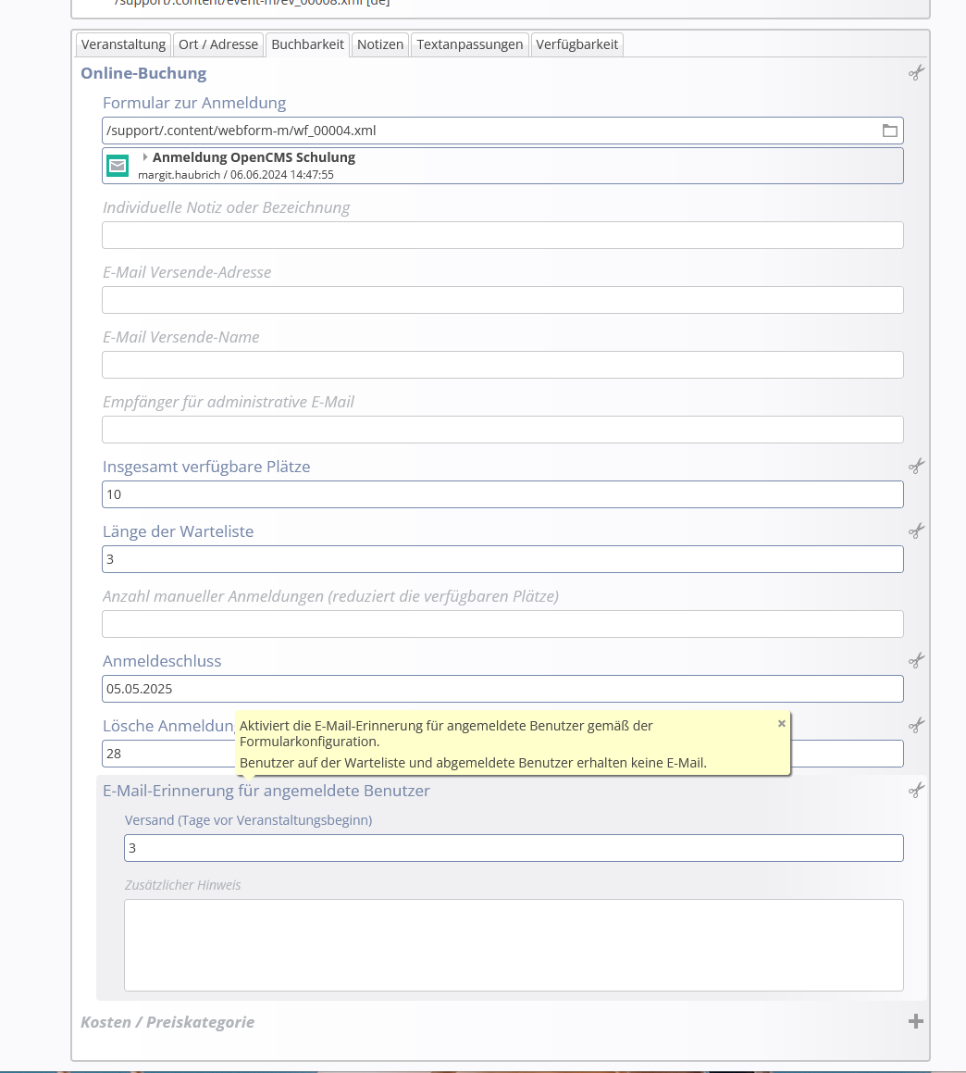The width and height of the screenshot is (966, 1073).
Task: Click the green mail icon of the webform
Action: (118, 166)
